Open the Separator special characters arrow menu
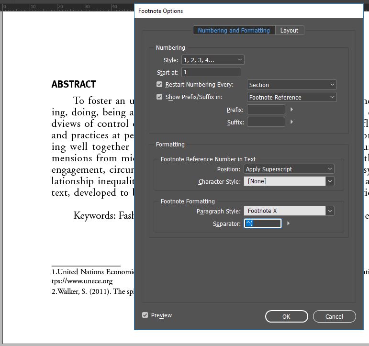Viewport: 369px width, 346px height. [x=288, y=223]
